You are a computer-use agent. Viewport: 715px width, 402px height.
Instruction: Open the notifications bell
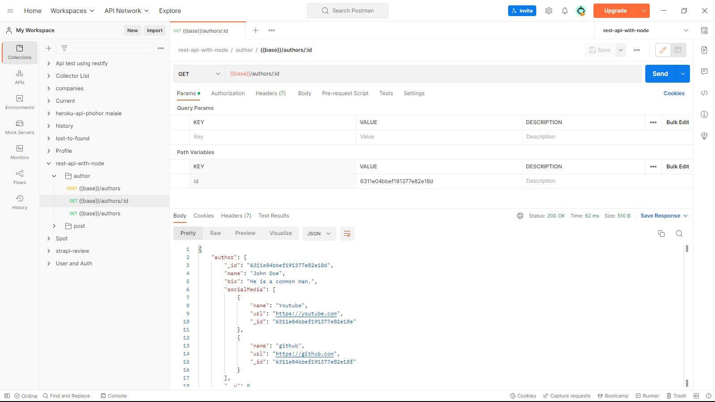(565, 11)
